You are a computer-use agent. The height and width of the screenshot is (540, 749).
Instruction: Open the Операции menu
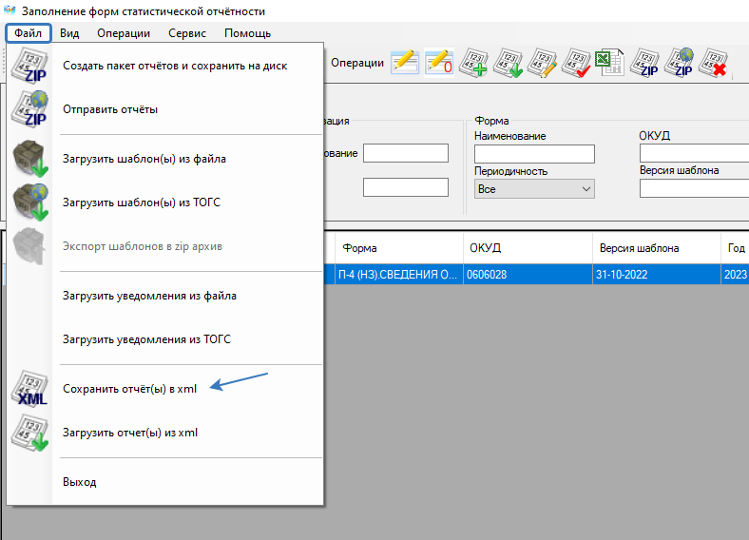point(124,33)
